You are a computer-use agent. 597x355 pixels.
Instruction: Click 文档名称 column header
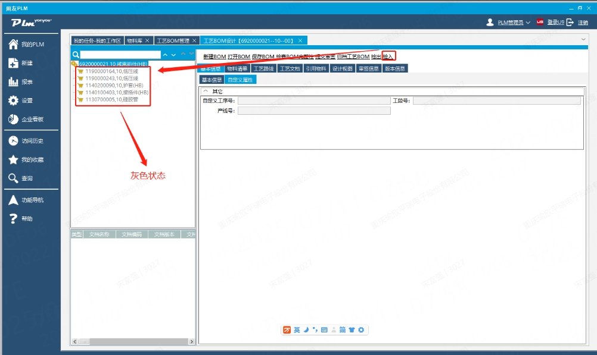[x=99, y=234]
